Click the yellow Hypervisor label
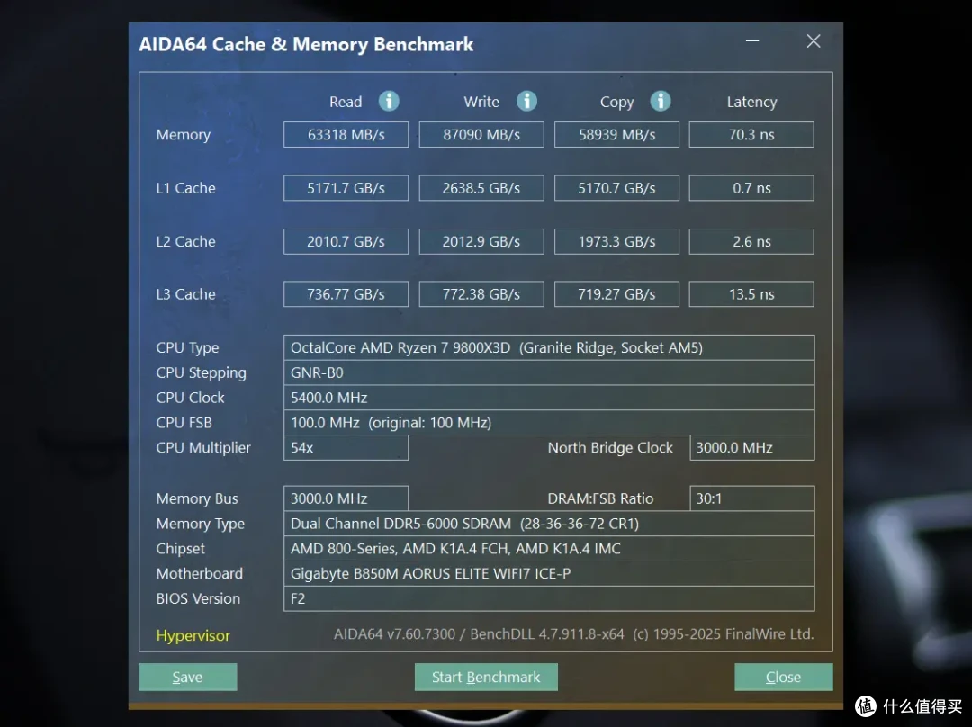Viewport: 972px width, 727px height. click(193, 635)
